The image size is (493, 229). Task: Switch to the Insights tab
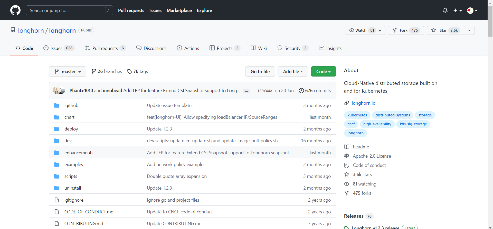pos(330,48)
